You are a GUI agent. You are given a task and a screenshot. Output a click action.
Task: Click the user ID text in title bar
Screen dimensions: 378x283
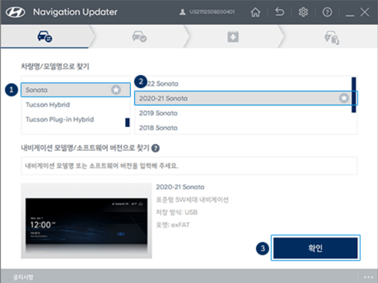click(x=212, y=12)
